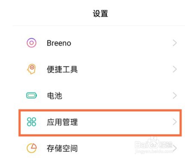
Task: Expand the 电池 row chevron arrow
Action: (175, 96)
